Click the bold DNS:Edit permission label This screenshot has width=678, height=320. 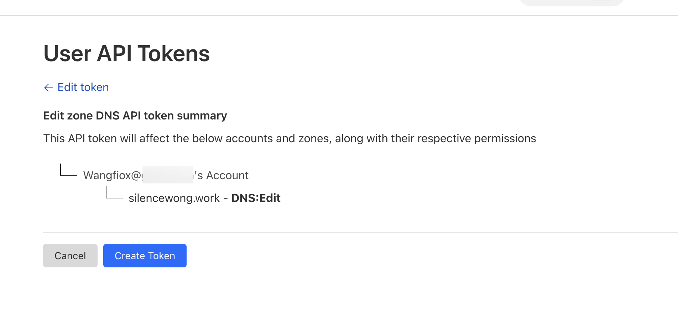[256, 198]
